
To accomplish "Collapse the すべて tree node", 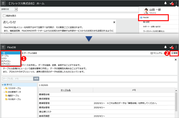I will [3, 85].
